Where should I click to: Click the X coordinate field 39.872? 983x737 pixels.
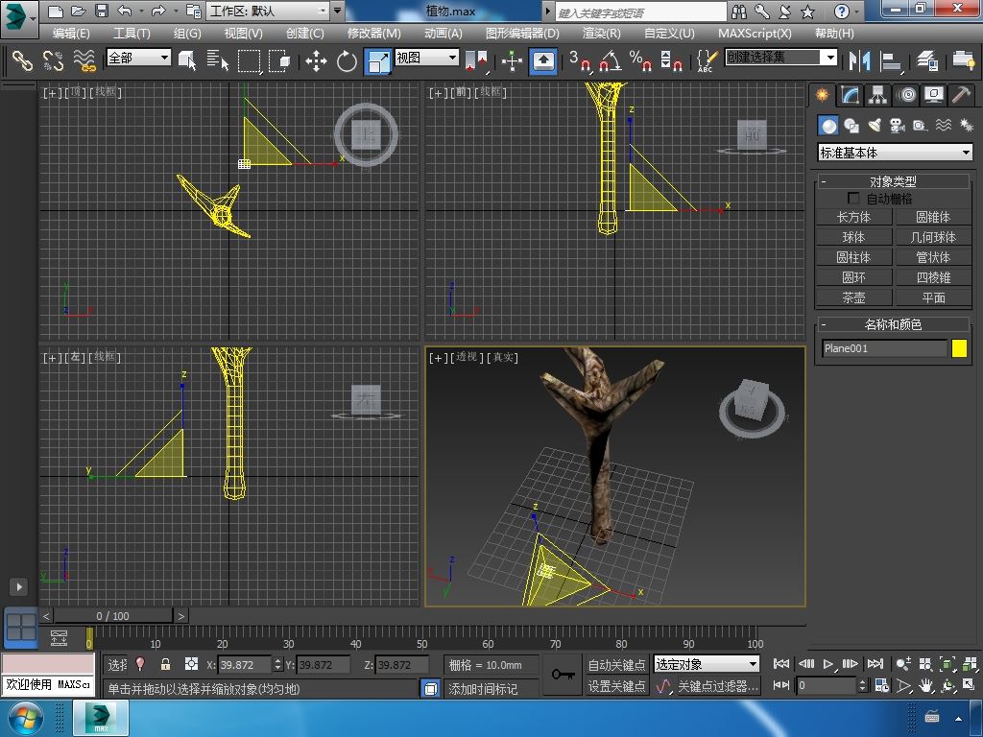point(246,665)
